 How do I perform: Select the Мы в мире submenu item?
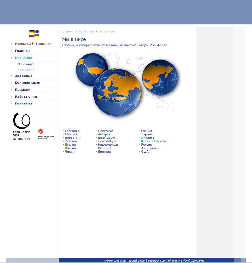26,64
